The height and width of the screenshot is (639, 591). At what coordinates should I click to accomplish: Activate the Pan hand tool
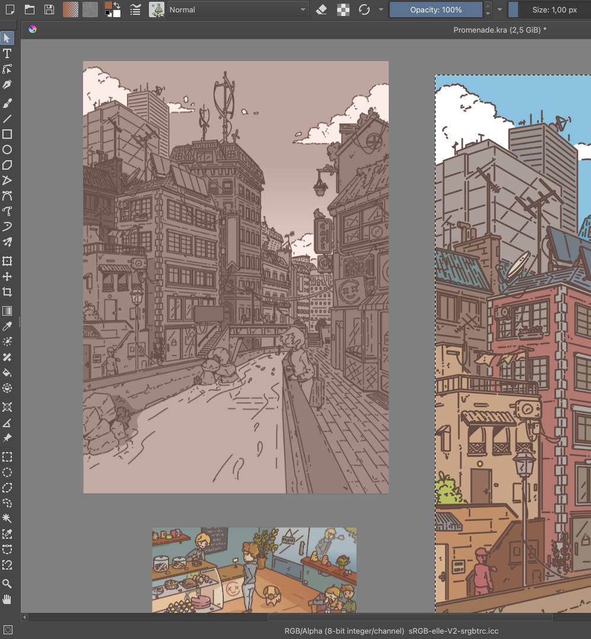point(7,599)
